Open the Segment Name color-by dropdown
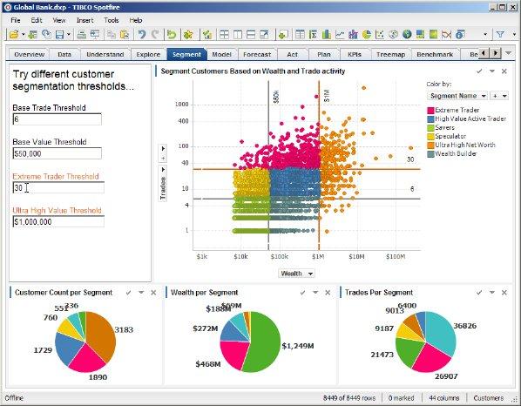 457,96
